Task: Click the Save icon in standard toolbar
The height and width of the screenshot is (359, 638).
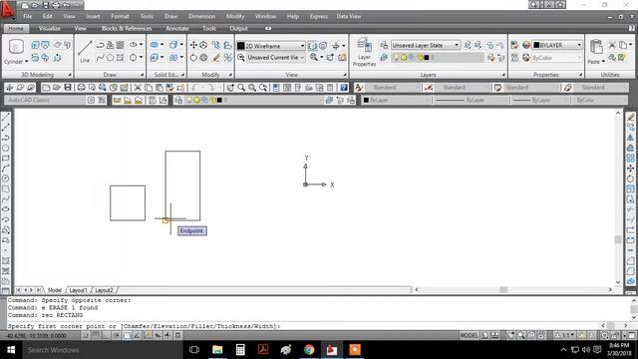Action: point(68,88)
